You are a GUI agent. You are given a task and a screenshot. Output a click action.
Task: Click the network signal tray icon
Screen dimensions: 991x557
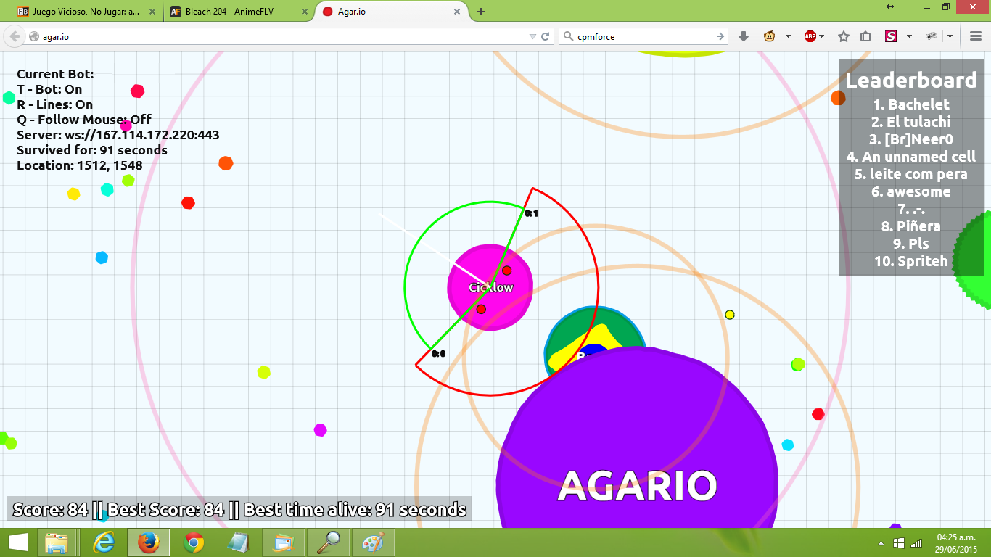click(x=916, y=543)
